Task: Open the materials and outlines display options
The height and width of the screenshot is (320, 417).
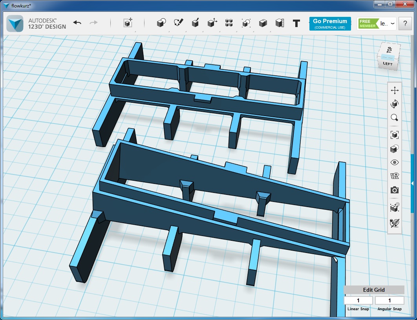Action: pos(395,149)
